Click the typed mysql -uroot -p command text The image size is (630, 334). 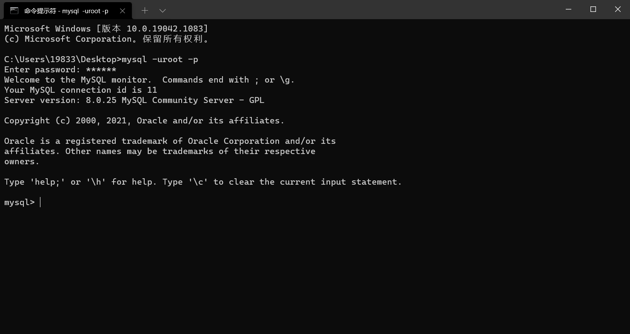tap(160, 59)
